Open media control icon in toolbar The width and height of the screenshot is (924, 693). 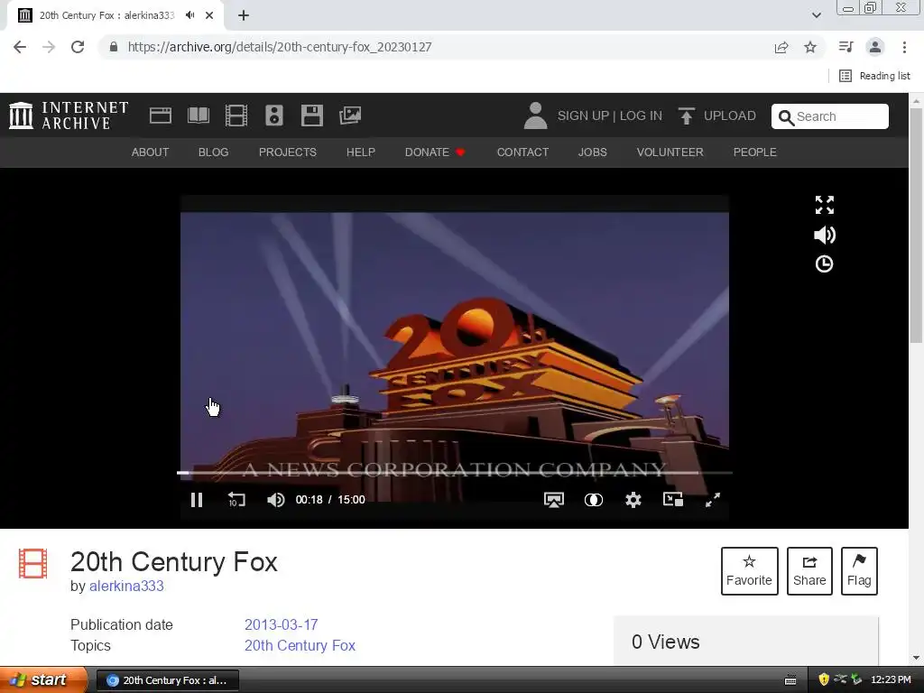[x=846, y=47]
